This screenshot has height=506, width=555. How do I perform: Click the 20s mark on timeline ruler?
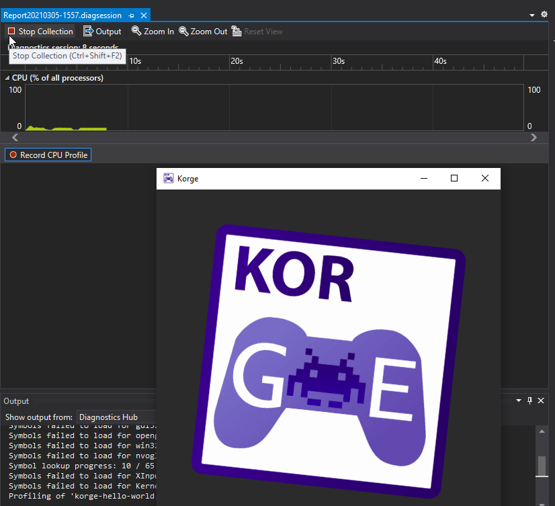click(x=237, y=61)
